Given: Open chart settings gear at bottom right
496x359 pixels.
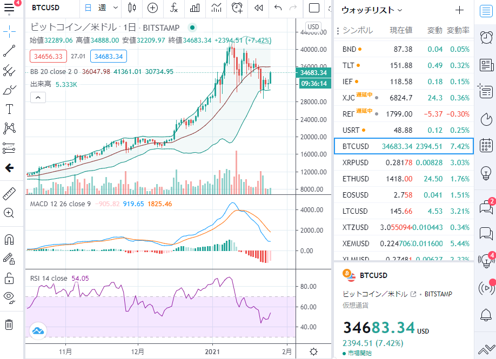Looking at the screenshot, I should [313, 351].
